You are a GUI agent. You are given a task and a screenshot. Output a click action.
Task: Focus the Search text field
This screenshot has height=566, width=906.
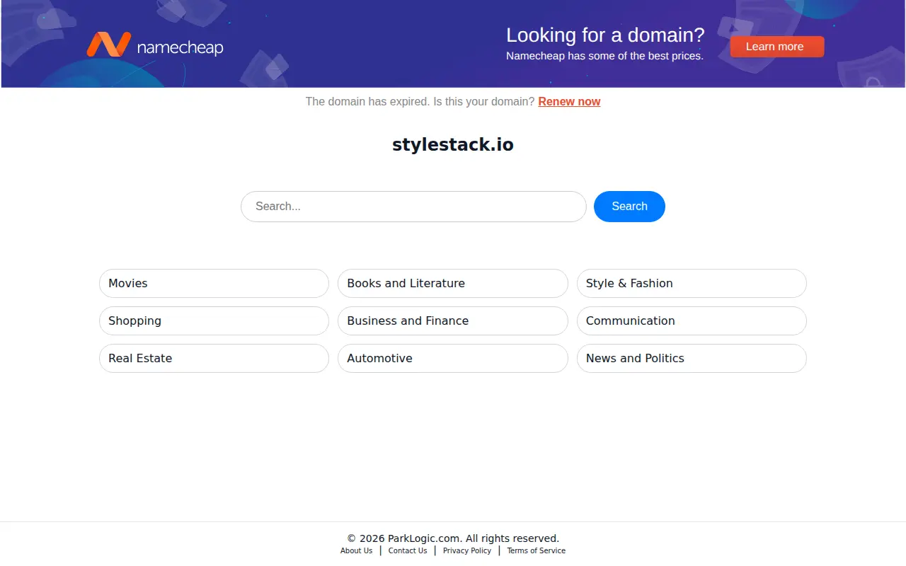click(x=413, y=207)
